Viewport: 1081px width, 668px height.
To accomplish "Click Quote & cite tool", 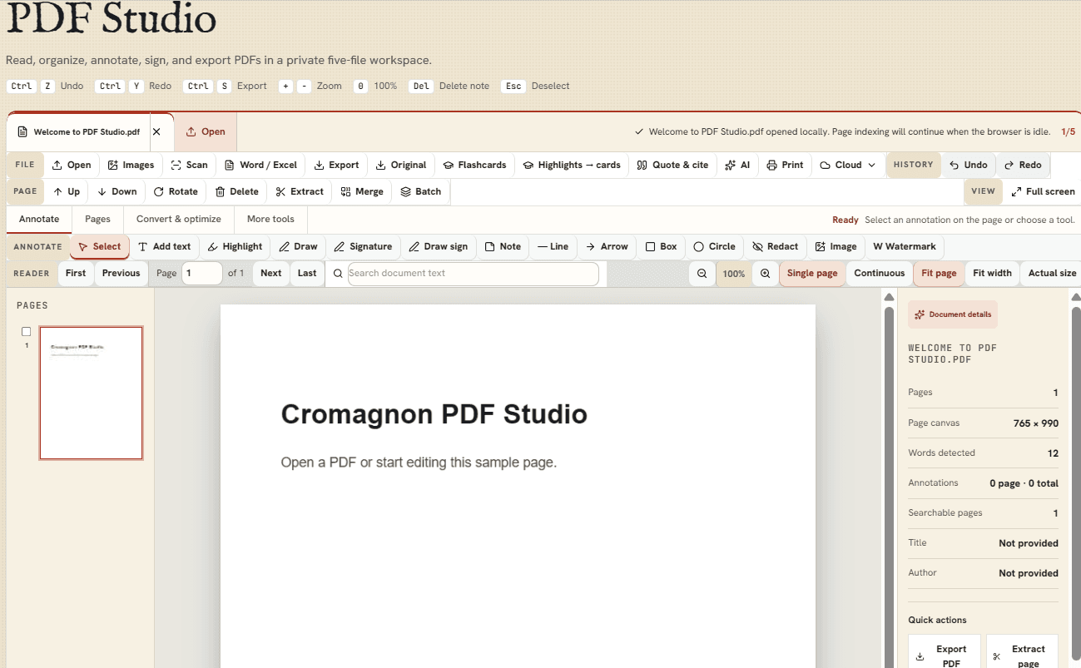I will pos(672,165).
